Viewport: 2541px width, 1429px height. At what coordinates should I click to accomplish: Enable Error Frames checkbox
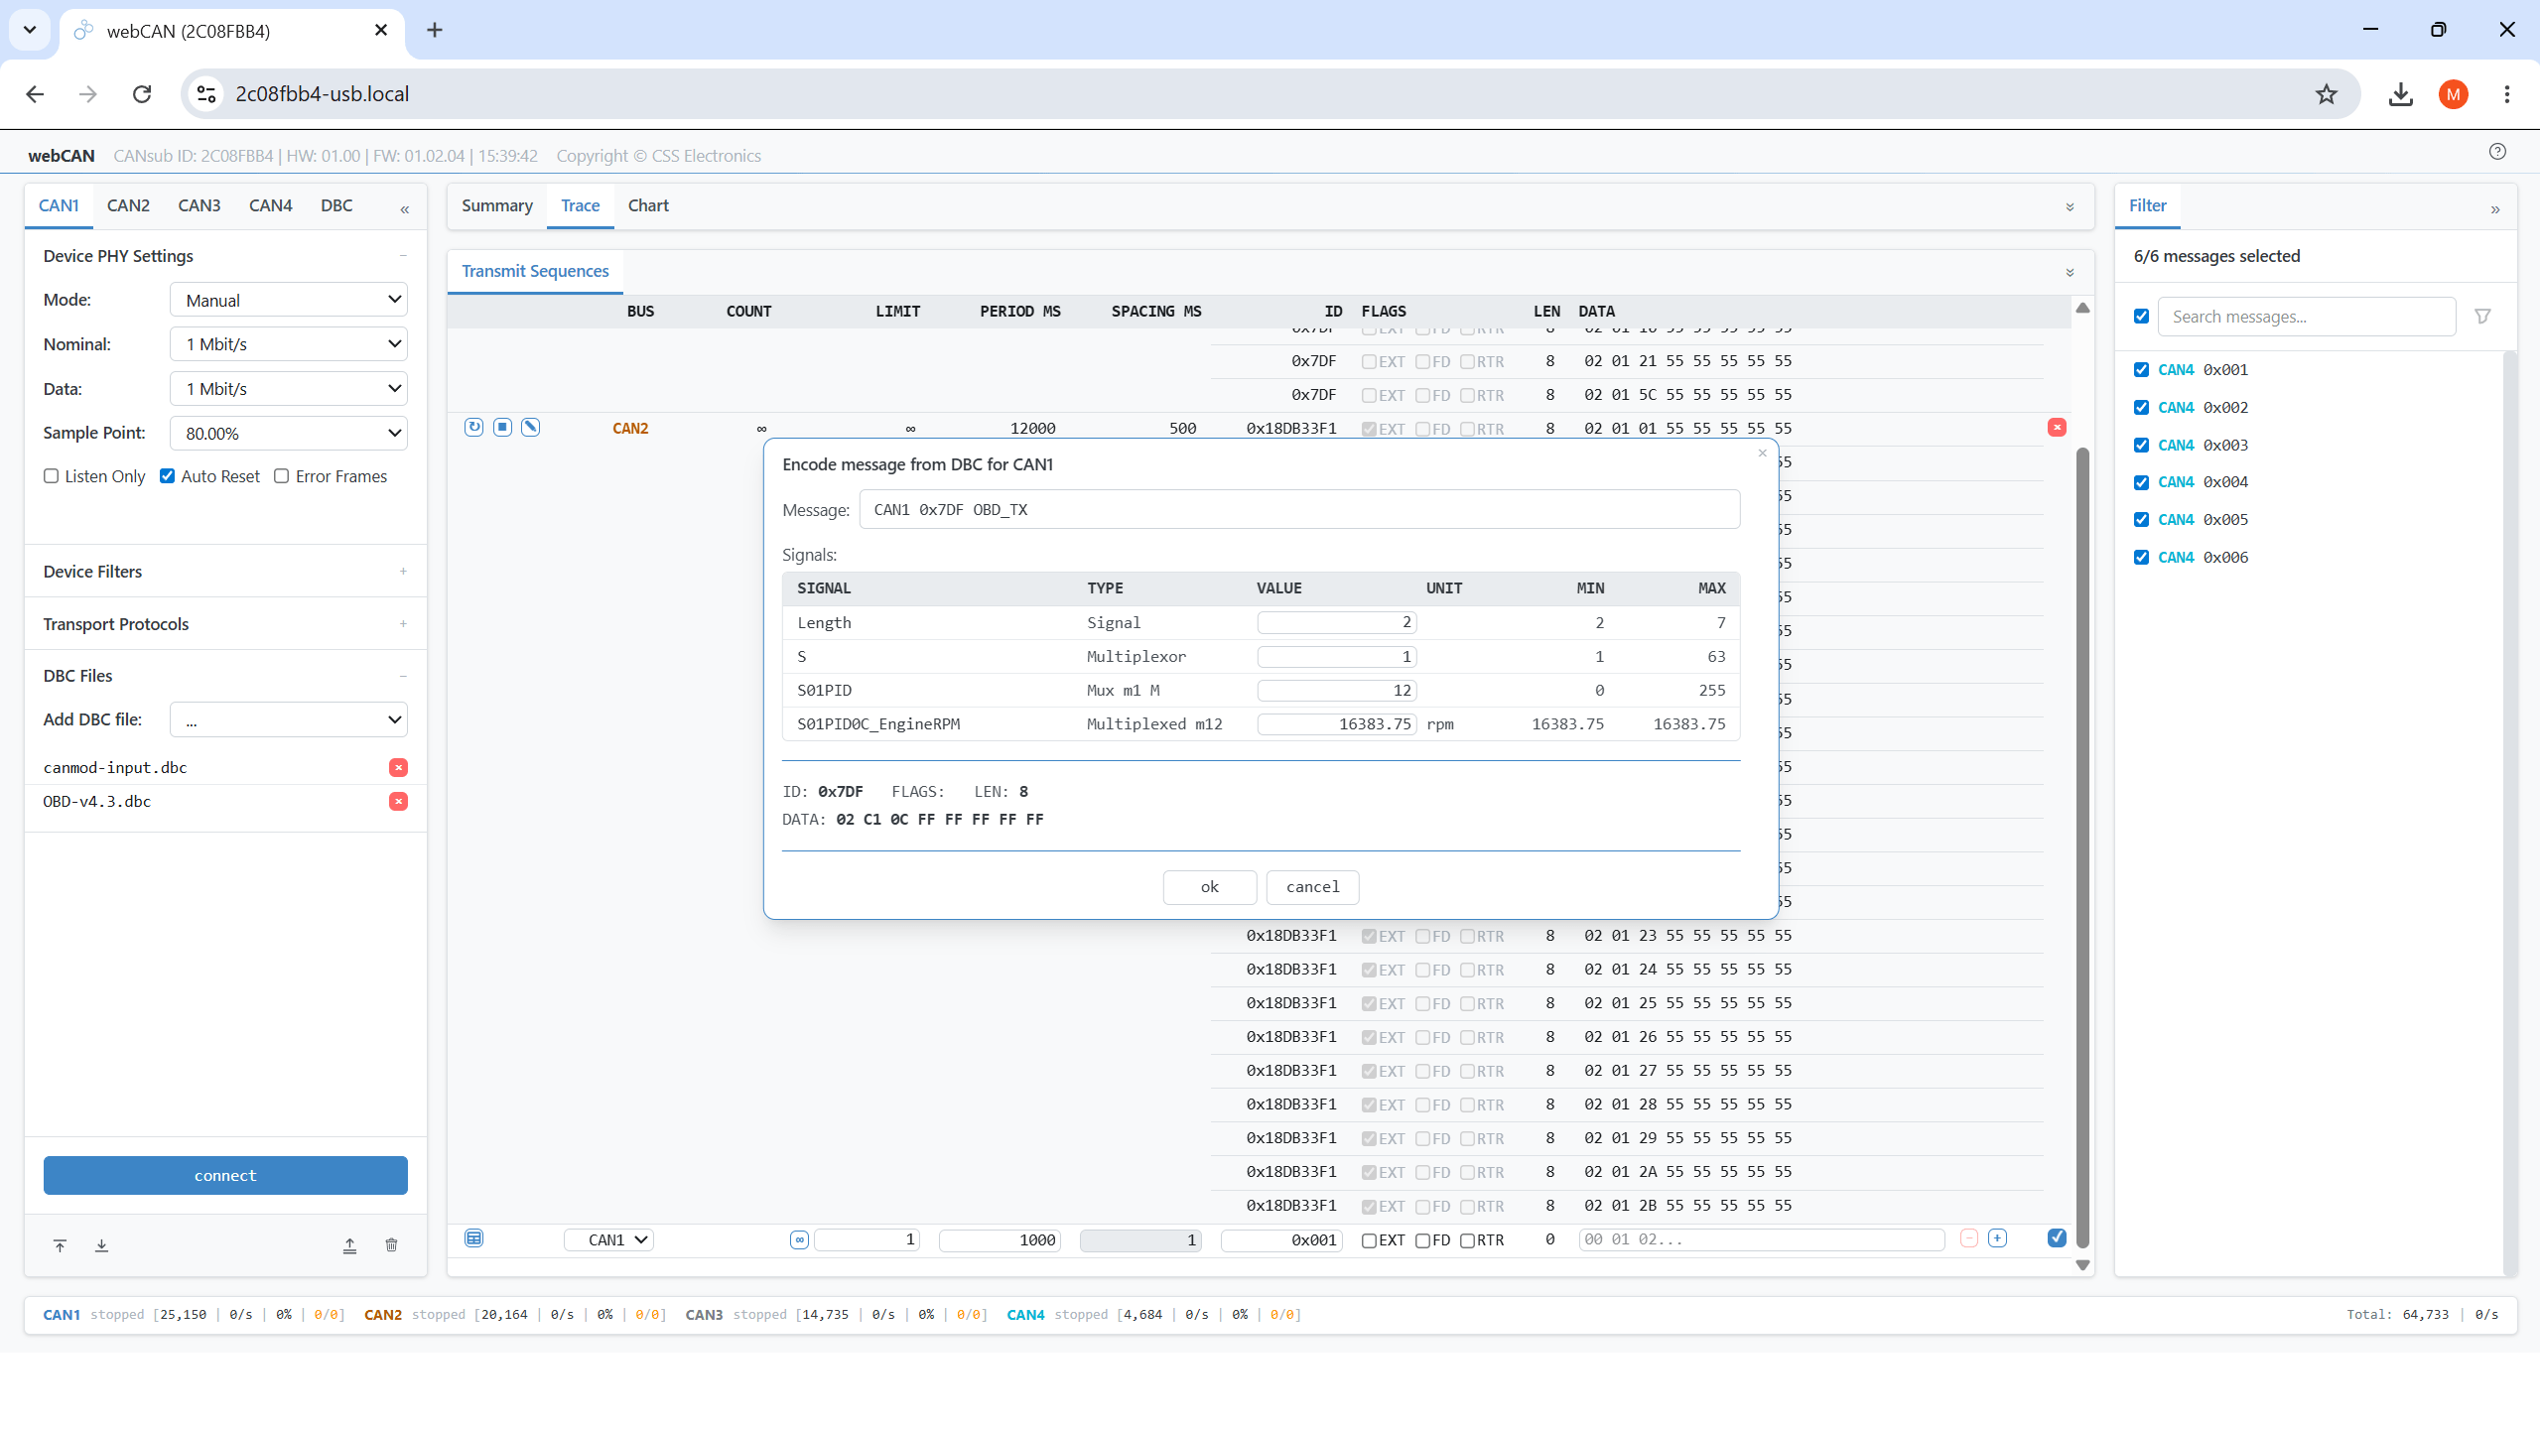click(x=282, y=476)
